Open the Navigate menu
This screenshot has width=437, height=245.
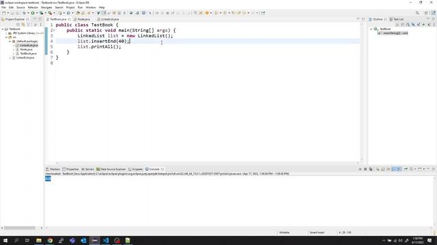click(46, 7)
